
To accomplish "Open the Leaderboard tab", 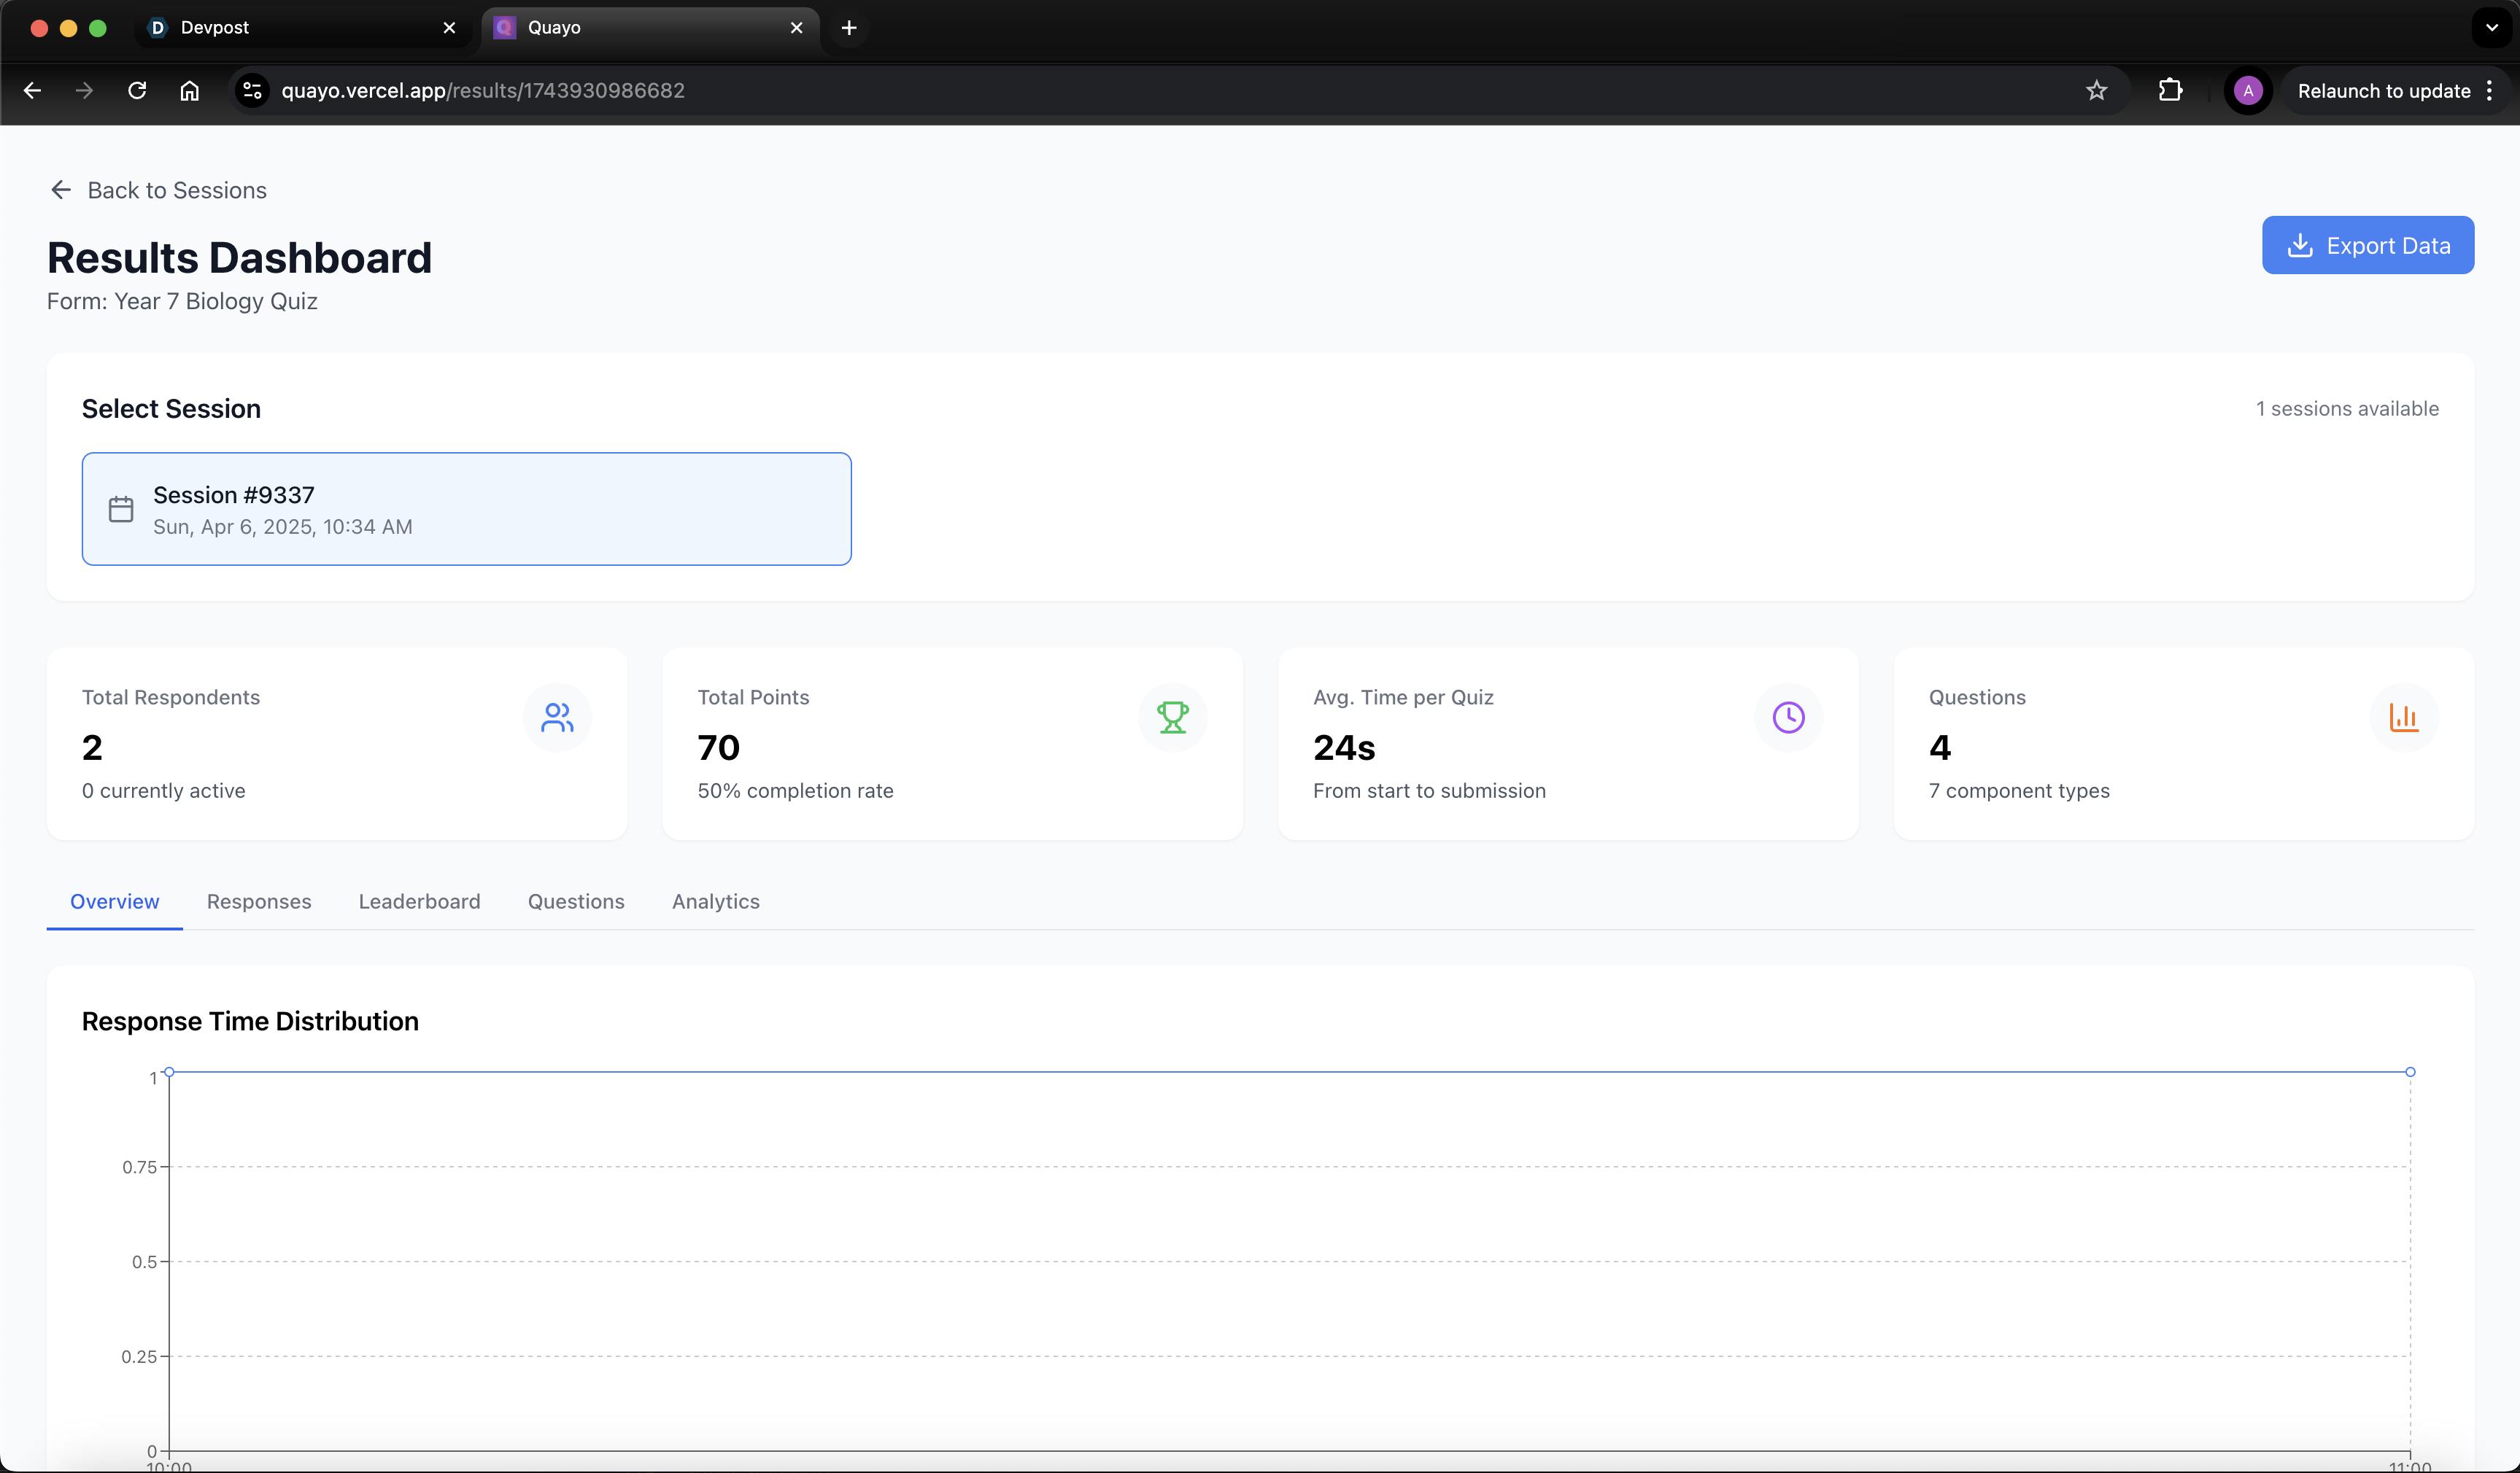I will [419, 901].
